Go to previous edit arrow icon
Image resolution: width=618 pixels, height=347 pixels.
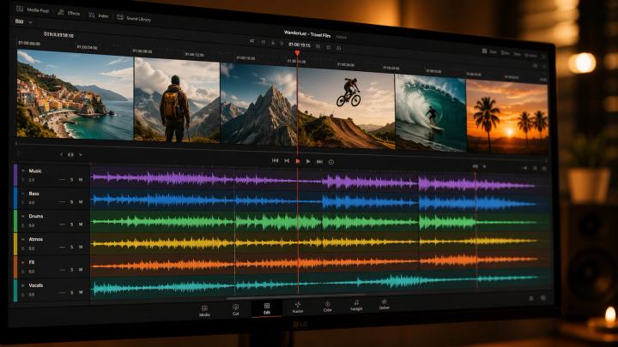click(x=62, y=154)
